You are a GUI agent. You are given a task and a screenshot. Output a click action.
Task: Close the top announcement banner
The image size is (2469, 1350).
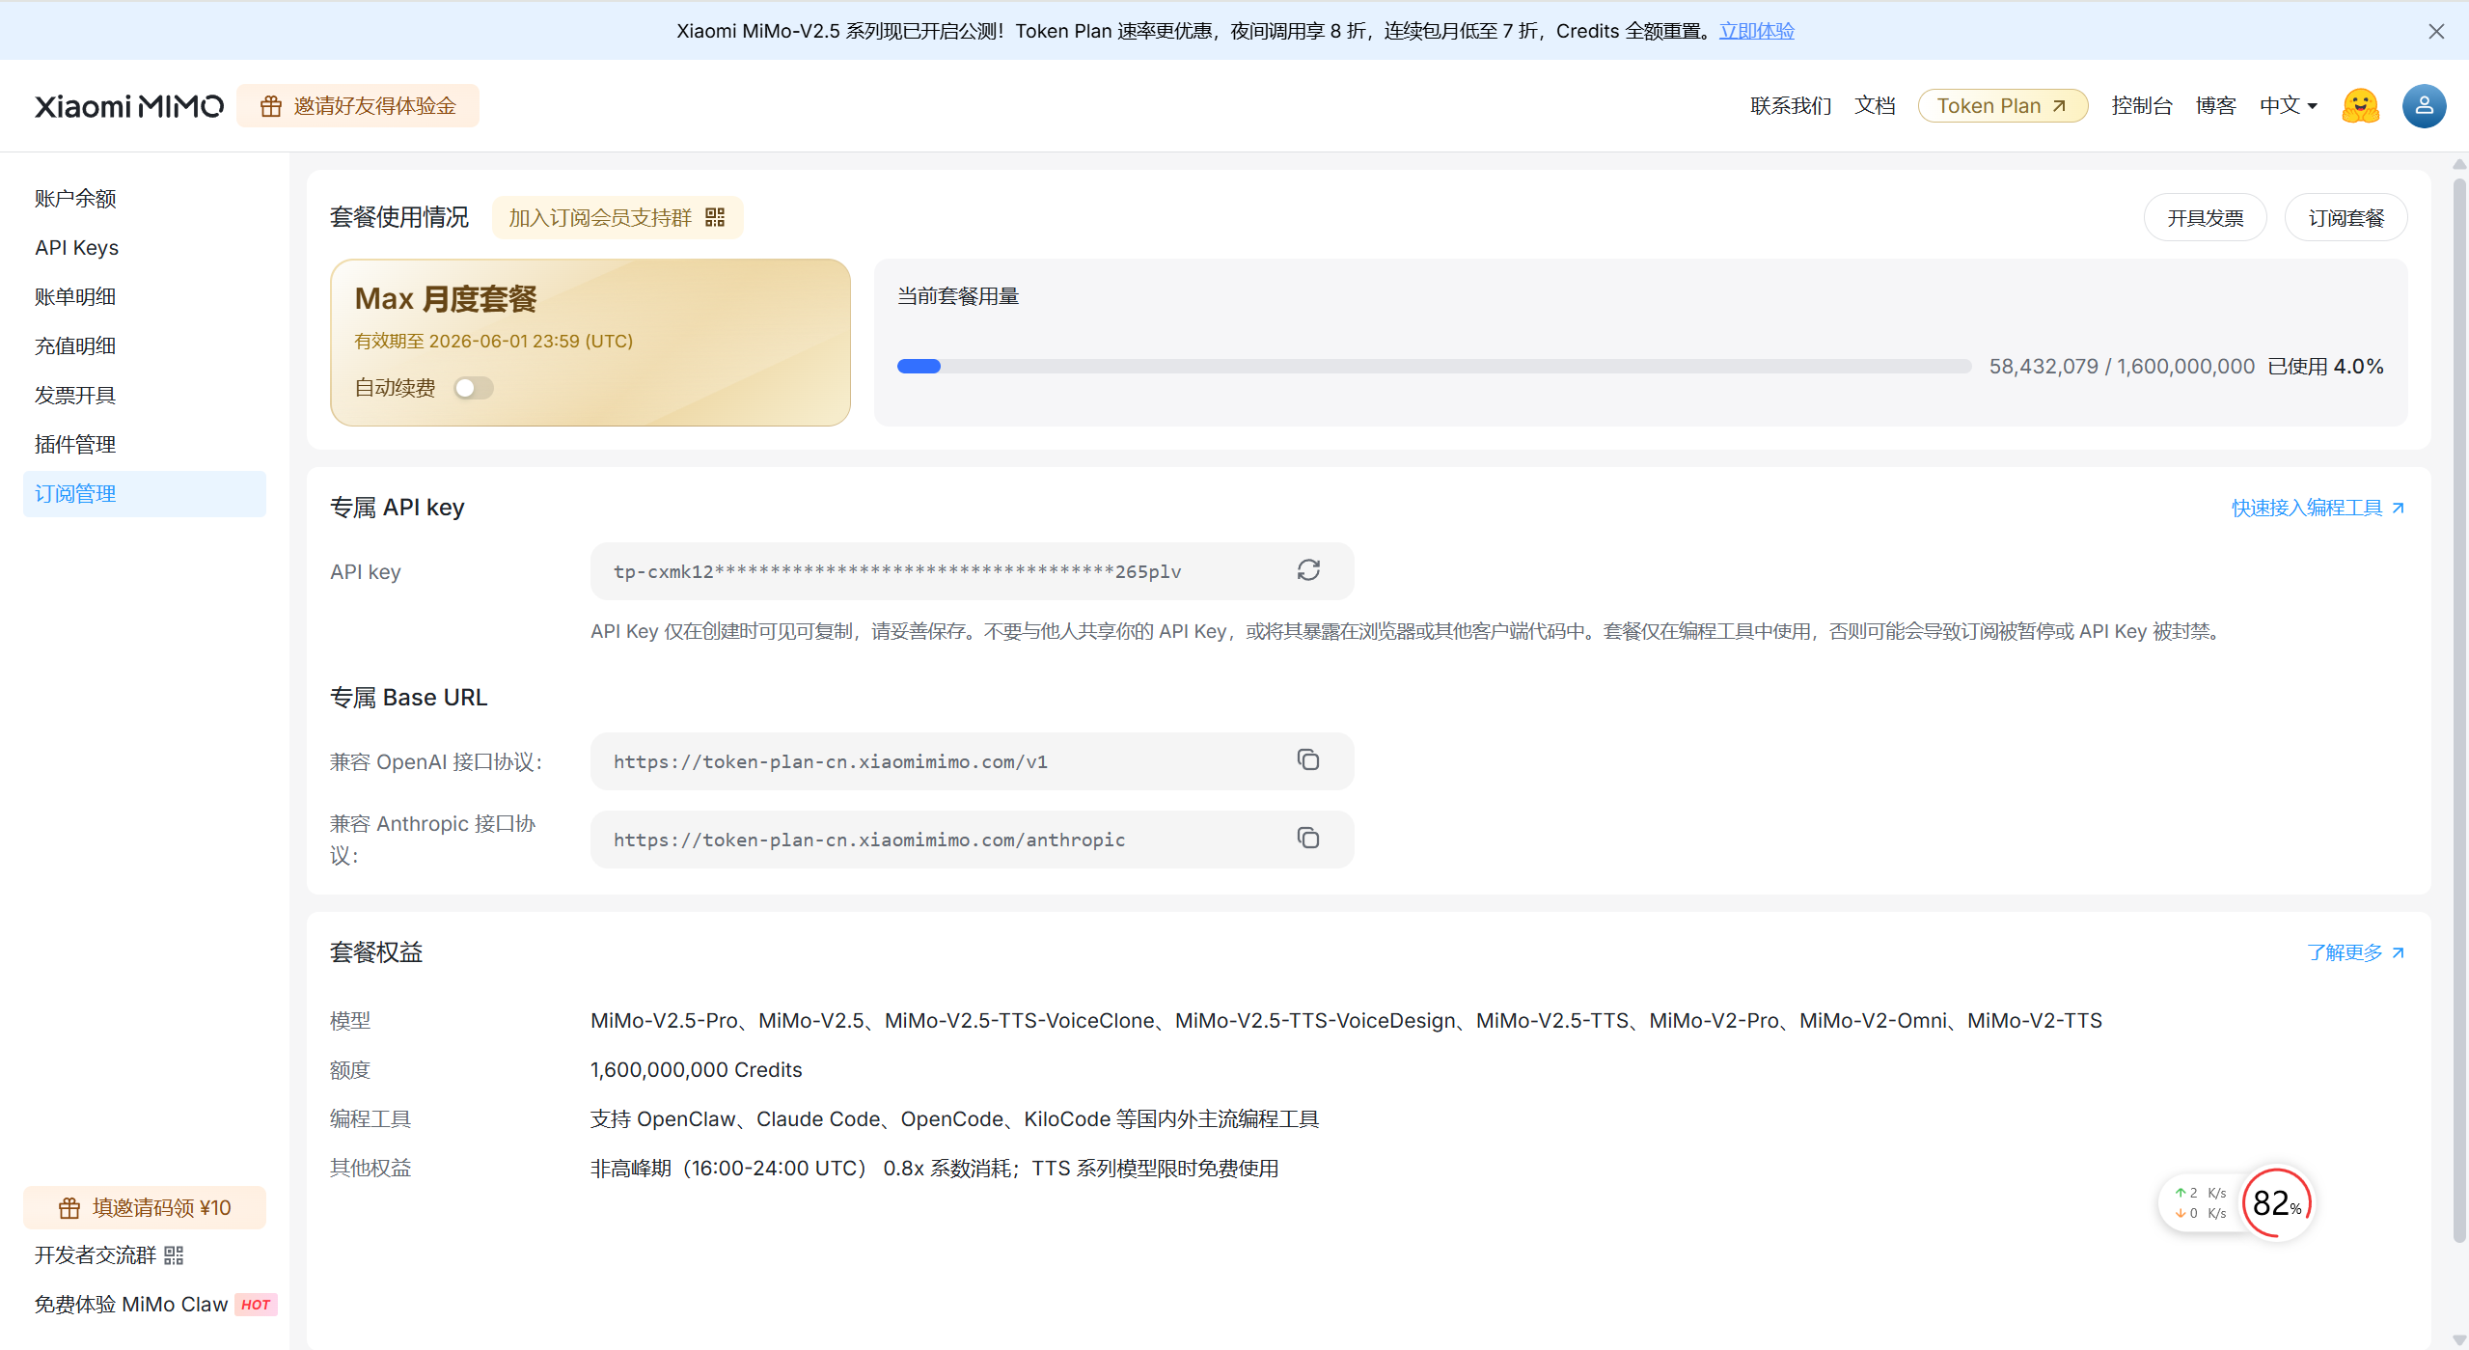coord(2436,31)
